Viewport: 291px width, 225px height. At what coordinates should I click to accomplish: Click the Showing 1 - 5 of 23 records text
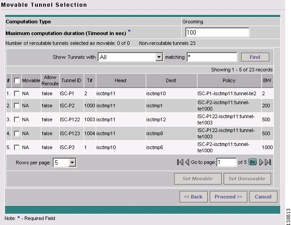(242, 70)
